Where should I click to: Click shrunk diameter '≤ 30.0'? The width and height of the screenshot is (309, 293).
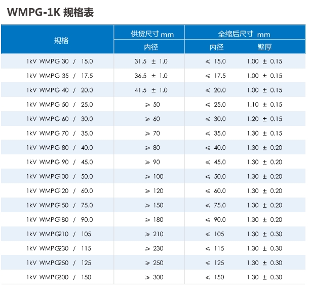[215, 119]
